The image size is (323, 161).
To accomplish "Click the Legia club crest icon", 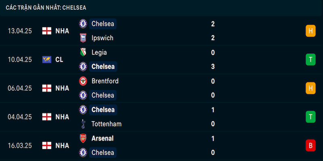I will (x=83, y=52).
